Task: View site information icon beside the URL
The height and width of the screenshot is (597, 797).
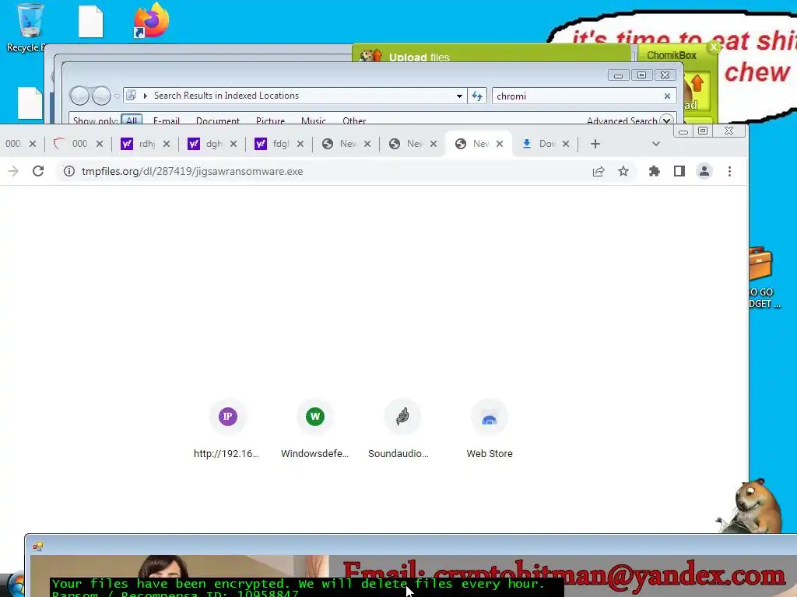Action: 69,171
